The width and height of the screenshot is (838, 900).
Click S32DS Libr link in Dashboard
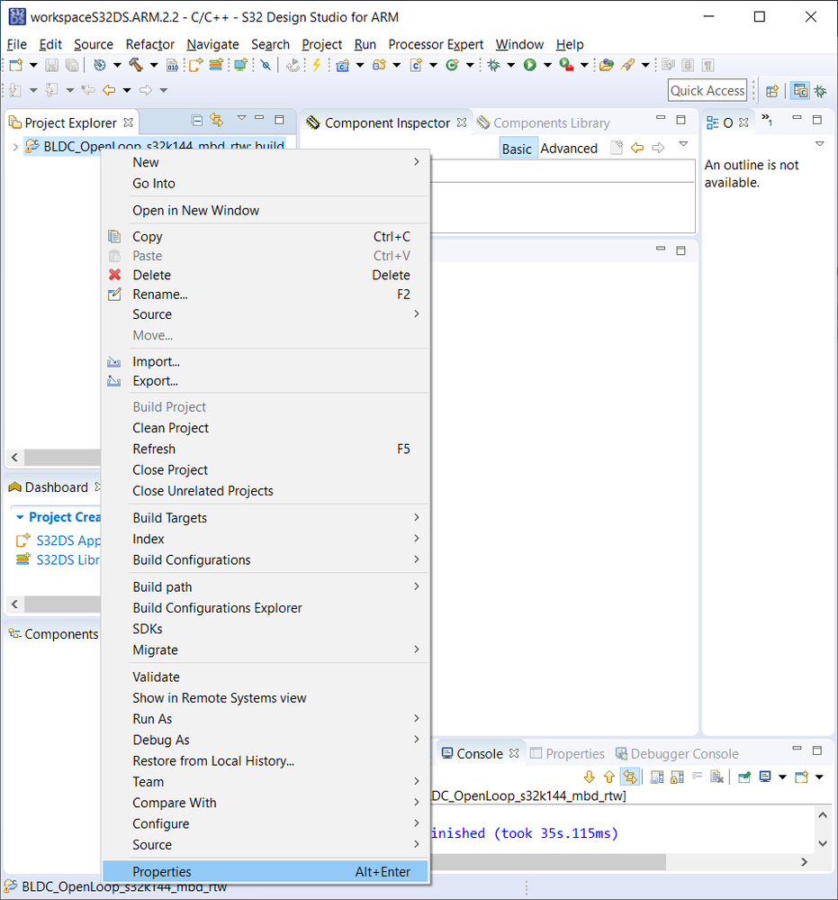[68, 560]
